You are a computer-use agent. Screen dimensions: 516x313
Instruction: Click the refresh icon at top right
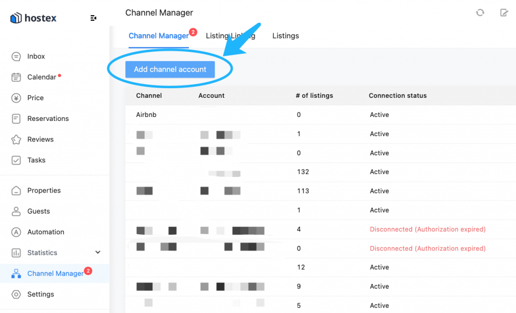480,13
